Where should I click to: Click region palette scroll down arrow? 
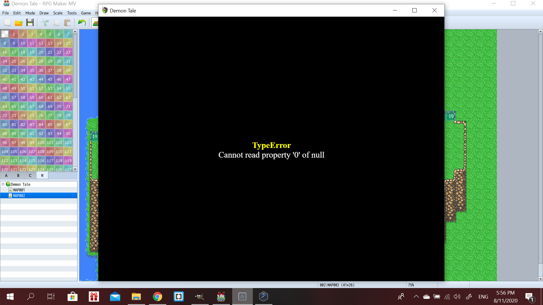tap(75, 169)
